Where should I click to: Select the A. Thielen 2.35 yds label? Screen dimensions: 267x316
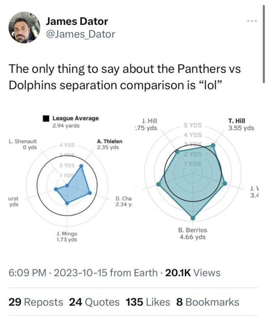(x=109, y=145)
